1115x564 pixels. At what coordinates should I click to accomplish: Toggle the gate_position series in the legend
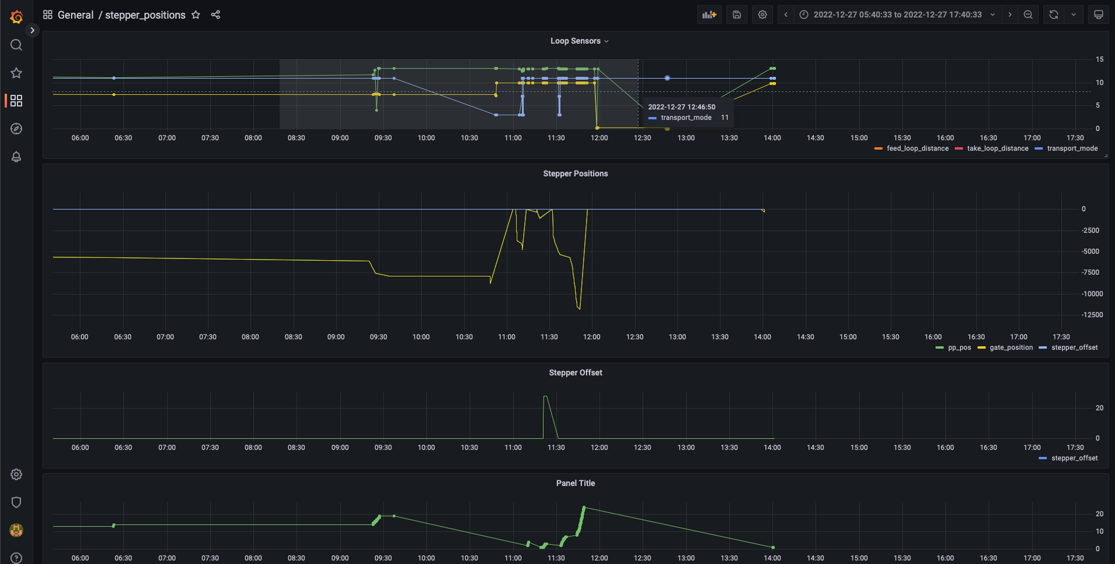[1010, 347]
